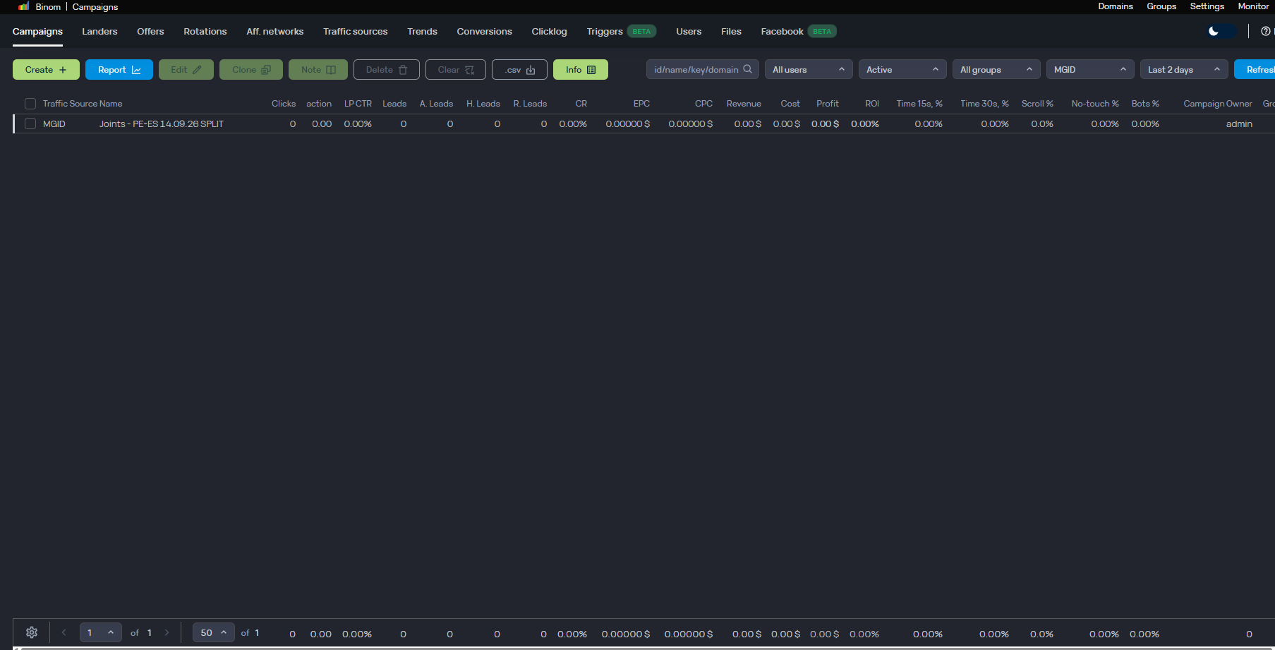Select the MGID campaign row checkbox

pyautogui.click(x=30, y=124)
